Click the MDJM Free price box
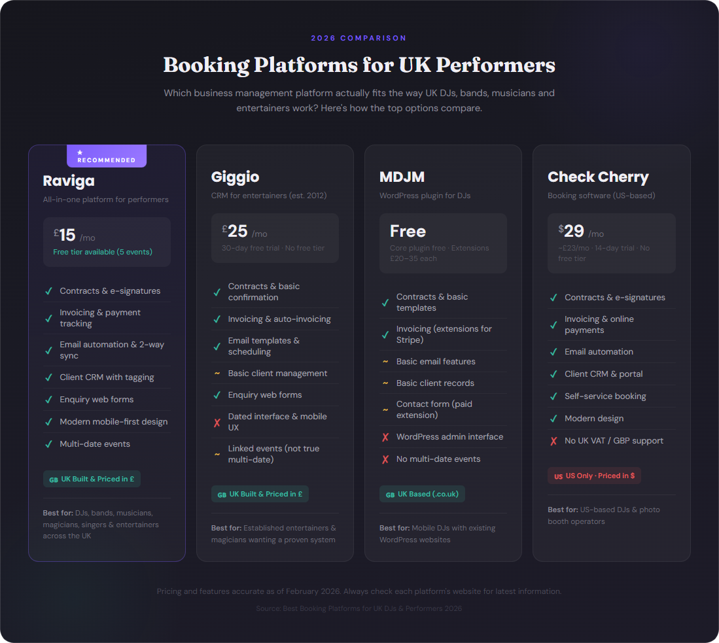 coord(443,243)
